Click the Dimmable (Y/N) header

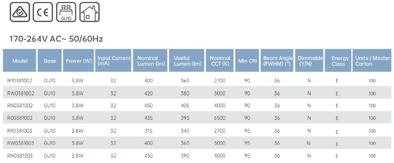tap(309, 61)
